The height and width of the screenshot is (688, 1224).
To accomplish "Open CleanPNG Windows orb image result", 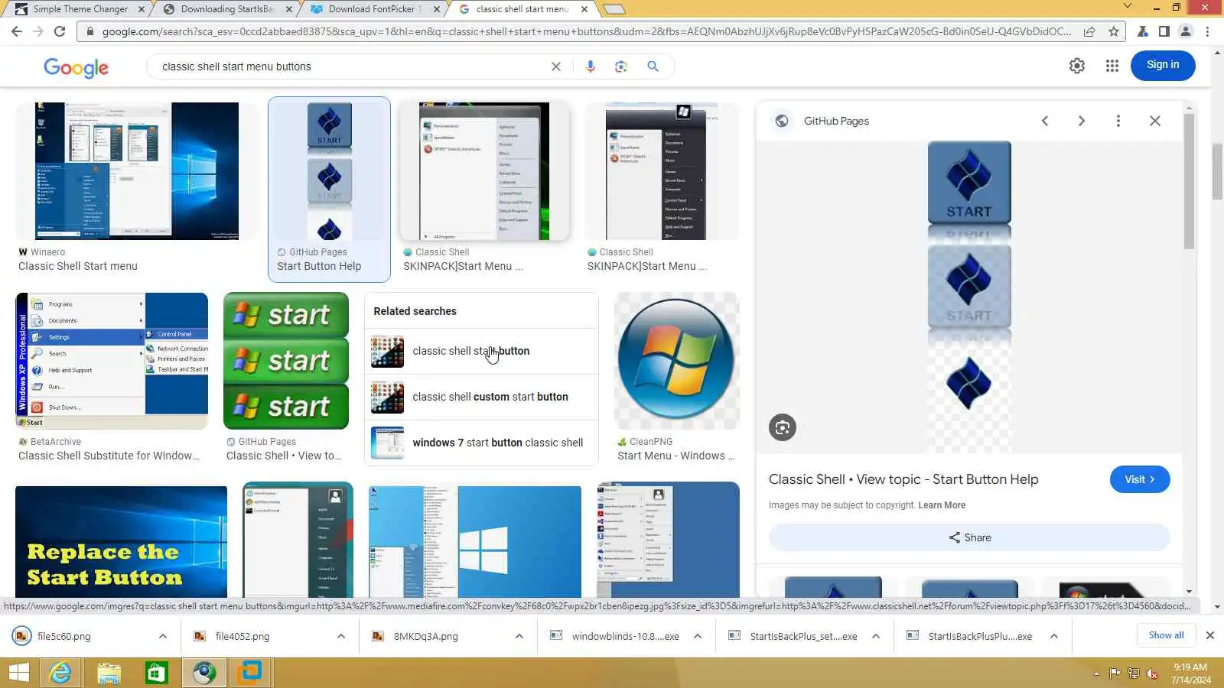I will click(677, 361).
